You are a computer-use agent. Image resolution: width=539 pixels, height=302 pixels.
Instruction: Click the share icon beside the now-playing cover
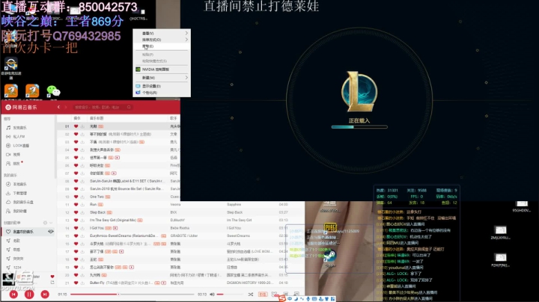(52, 282)
